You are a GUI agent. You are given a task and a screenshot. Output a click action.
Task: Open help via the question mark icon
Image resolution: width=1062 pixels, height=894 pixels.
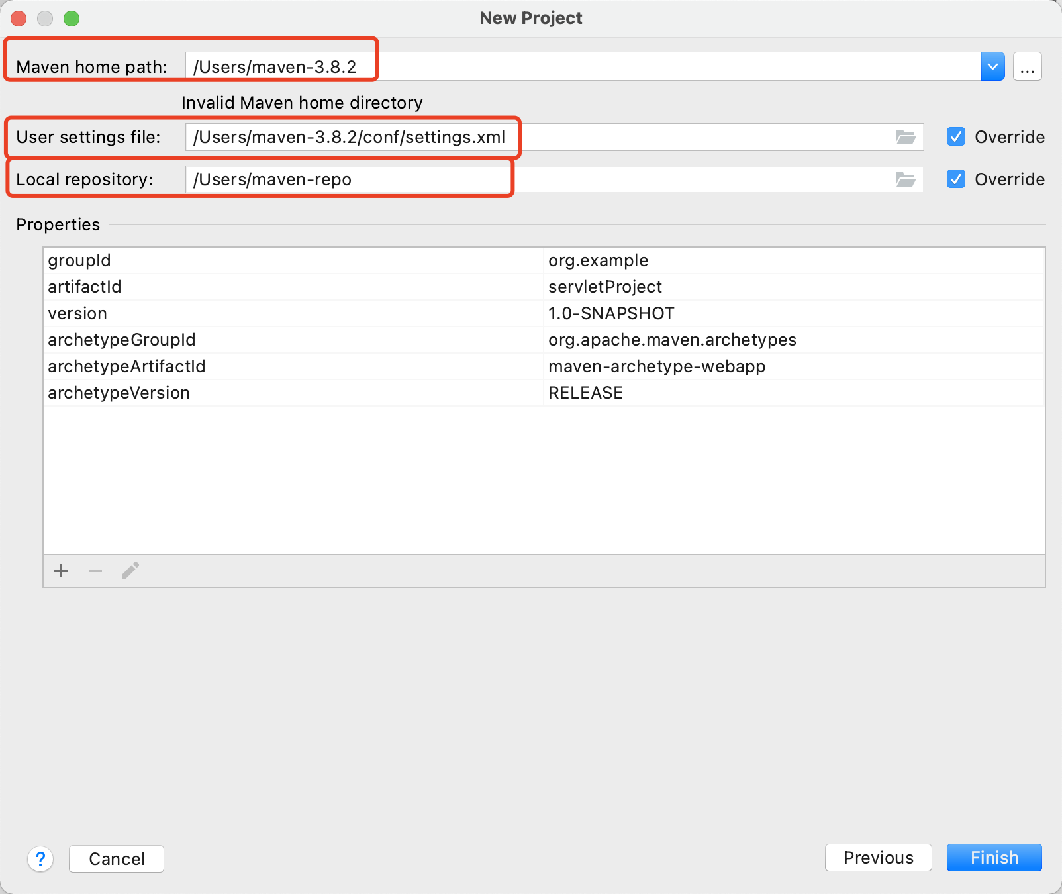40,859
